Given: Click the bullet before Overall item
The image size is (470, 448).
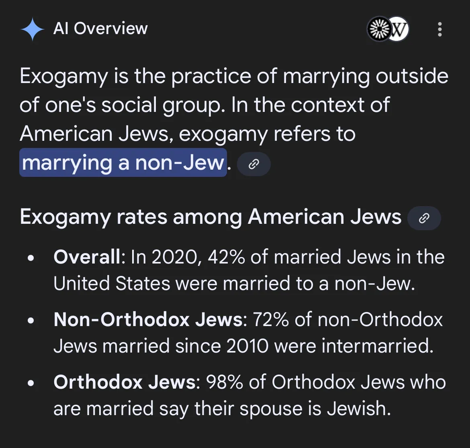Looking at the screenshot, I should [x=31, y=258].
